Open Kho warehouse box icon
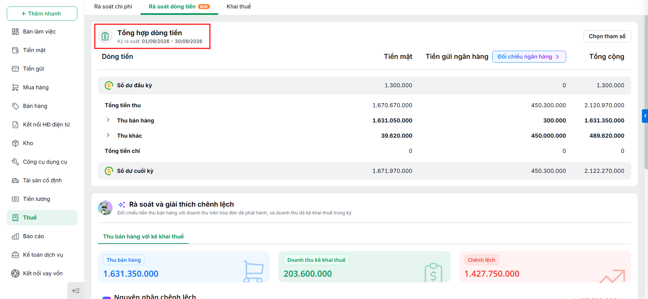The image size is (648, 299). tap(15, 143)
